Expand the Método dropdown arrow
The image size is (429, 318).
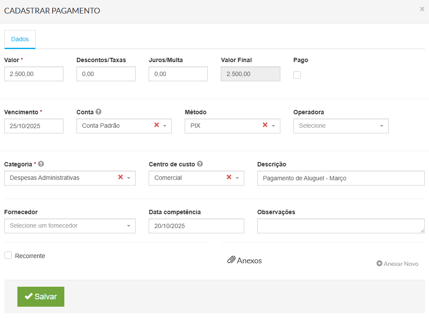pos(273,126)
